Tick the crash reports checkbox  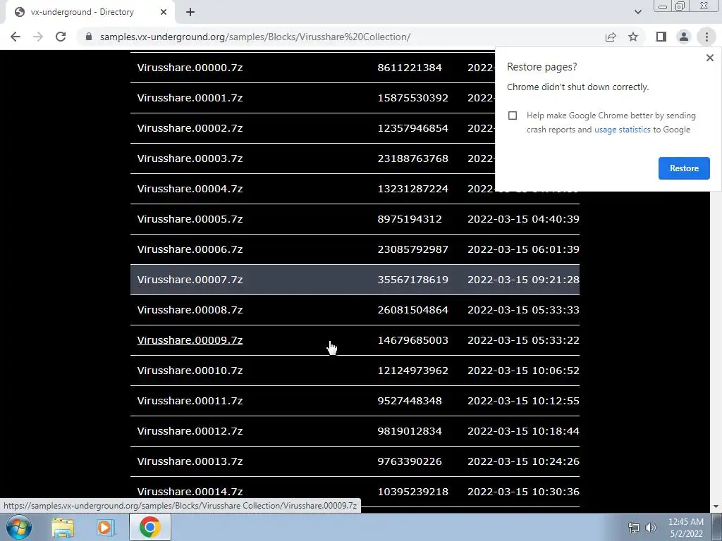tap(513, 116)
